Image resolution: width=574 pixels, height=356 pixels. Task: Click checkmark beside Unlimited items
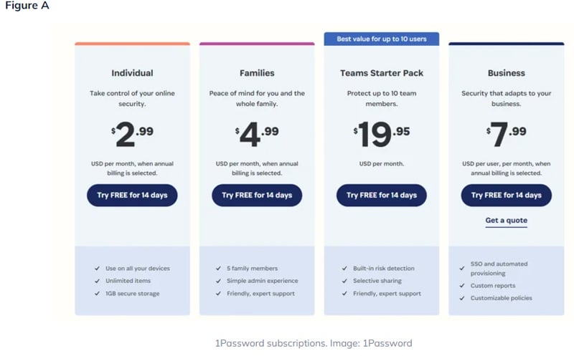[x=97, y=281]
